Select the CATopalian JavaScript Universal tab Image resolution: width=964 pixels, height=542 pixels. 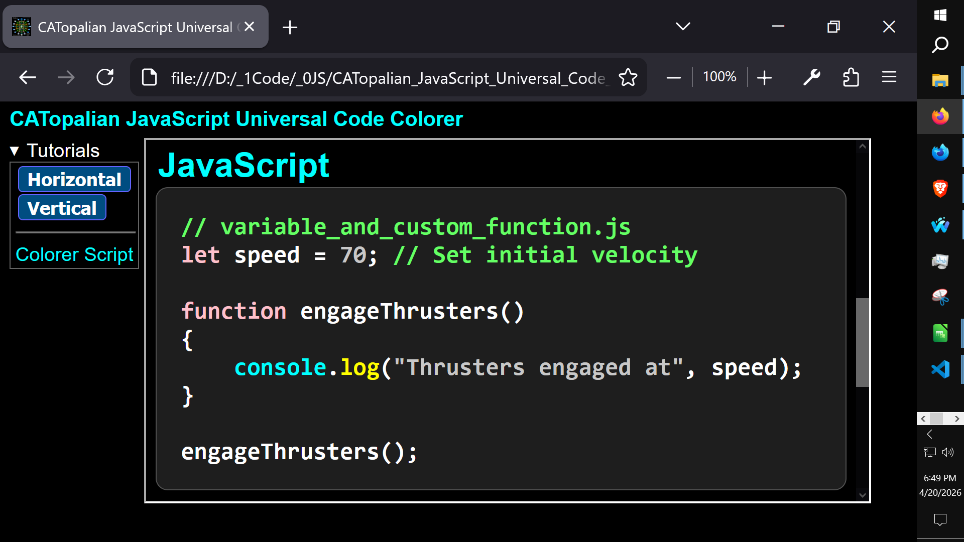click(136, 27)
